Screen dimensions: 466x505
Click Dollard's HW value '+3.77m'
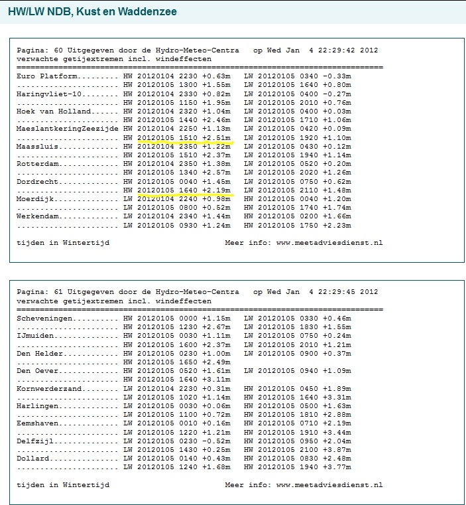point(337,467)
